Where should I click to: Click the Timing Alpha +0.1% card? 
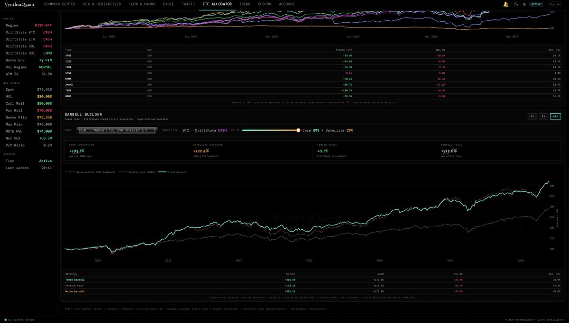click(375, 150)
